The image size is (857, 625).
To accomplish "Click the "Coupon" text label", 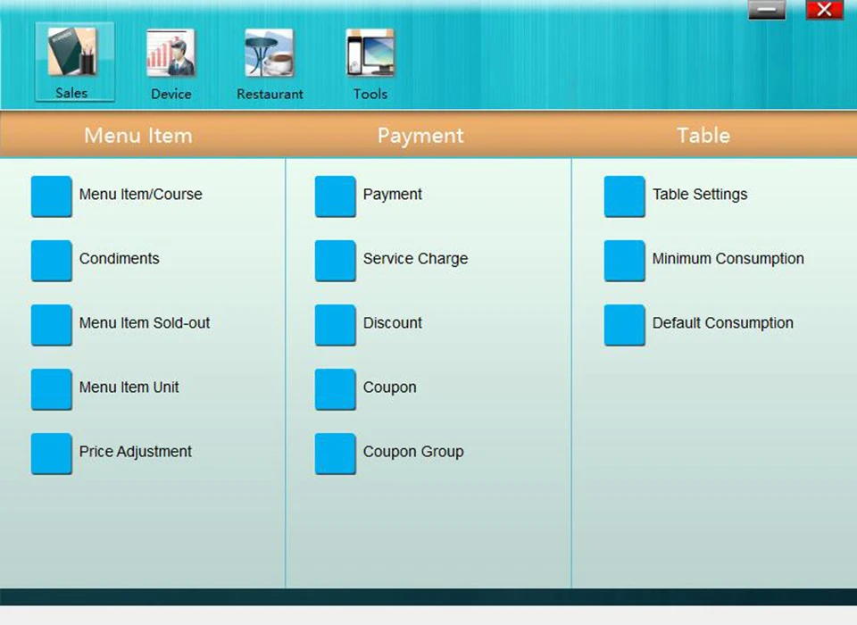I will [x=390, y=387].
